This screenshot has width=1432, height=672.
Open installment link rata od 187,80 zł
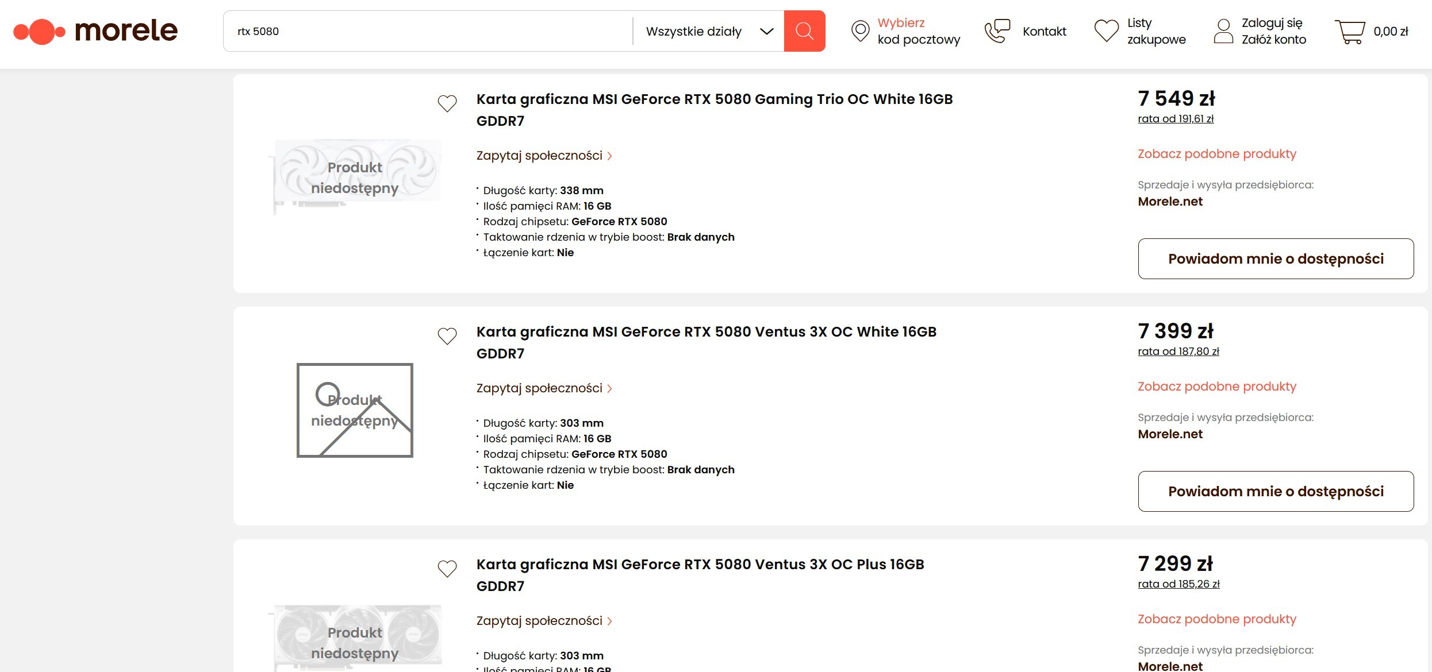1178,352
